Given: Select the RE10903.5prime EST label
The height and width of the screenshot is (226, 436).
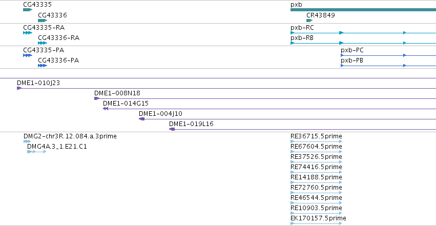Looking at the screenshot, I should point(316,208).
